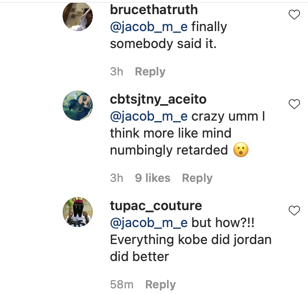This screenshot has width=308, height=294.
Task: Reply to cbtsjtny_aceito's comment
Action: (197, 178)
